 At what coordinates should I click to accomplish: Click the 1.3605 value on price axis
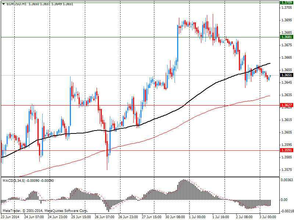(x=287, y=132)
